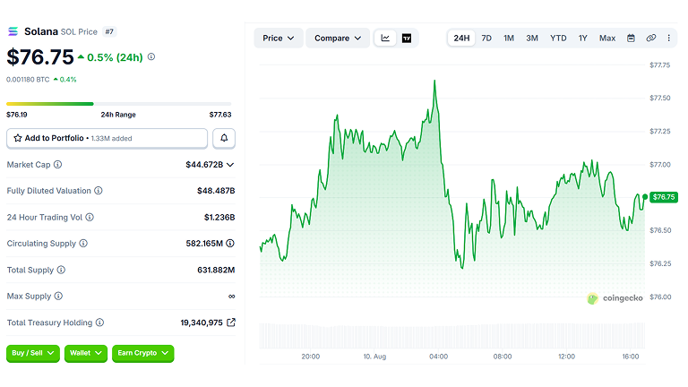Expand Market Cap value chevron
Image resolution: width=688 pixels, height=387 pixels.
coord(230,165)
